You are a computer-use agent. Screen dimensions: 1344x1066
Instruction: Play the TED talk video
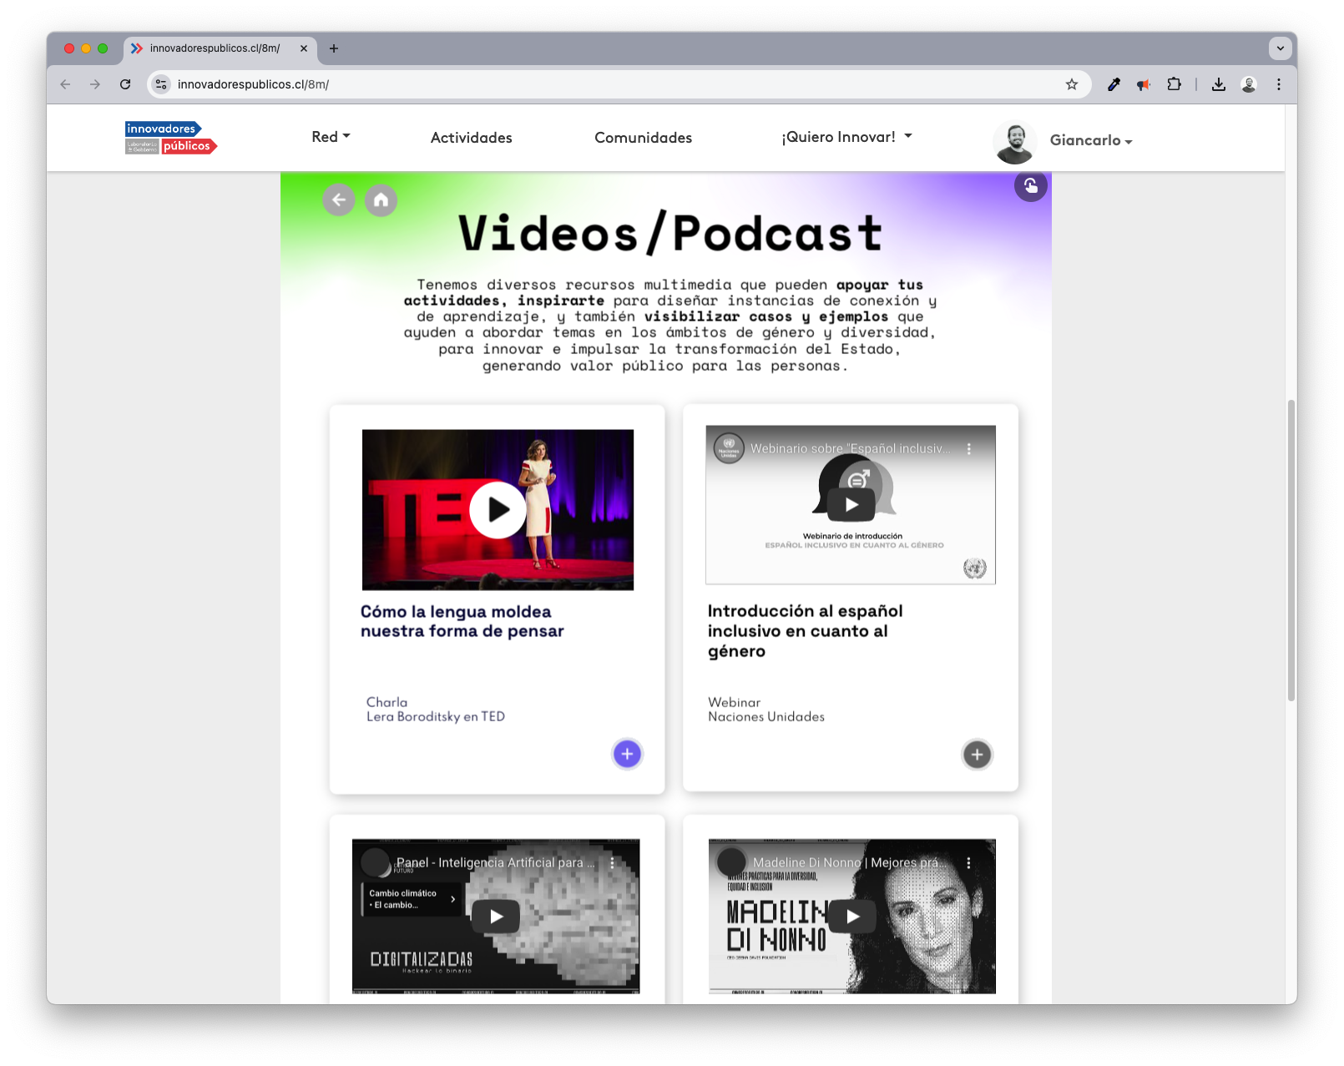coord(498,510)
